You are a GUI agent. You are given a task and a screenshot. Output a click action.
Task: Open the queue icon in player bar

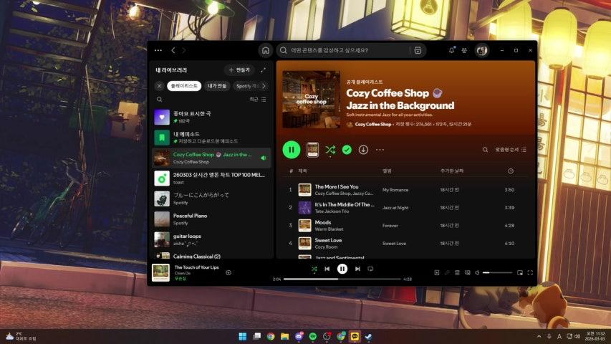457,272
